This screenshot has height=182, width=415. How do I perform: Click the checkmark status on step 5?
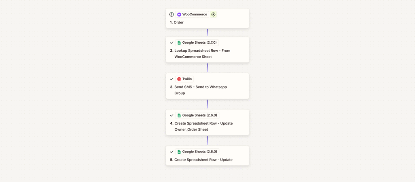tap(171, 152)
